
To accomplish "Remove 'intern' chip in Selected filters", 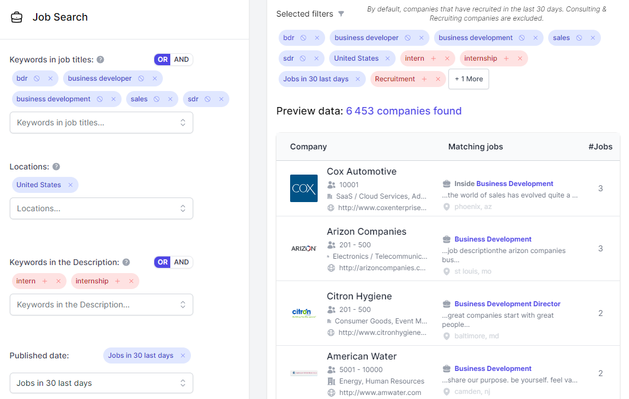I will (x=447, y=58).
